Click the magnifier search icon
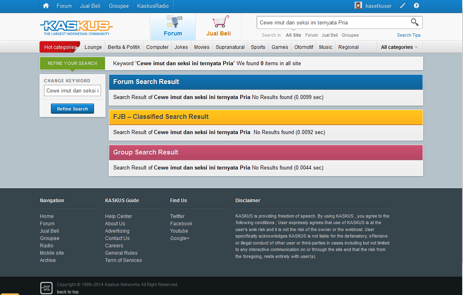 click(415, 22)
